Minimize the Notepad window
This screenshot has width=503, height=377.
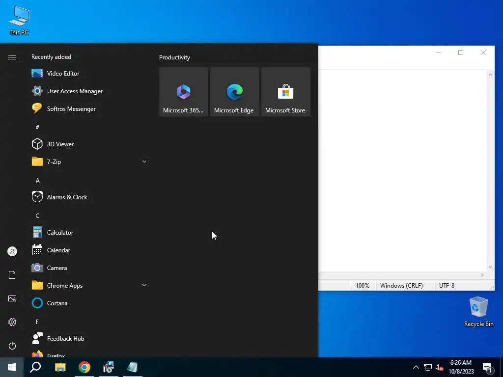(439, 53)
